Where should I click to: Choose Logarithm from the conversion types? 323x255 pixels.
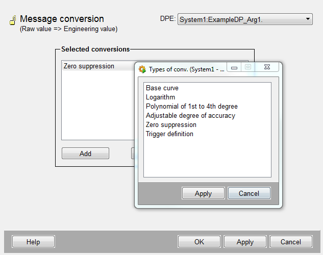click(160, 97)
